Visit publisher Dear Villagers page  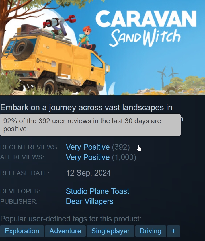(x=90, y=201)
